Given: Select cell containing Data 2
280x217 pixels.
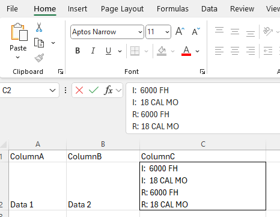Looking at the screenshot, I should (103, 186).
